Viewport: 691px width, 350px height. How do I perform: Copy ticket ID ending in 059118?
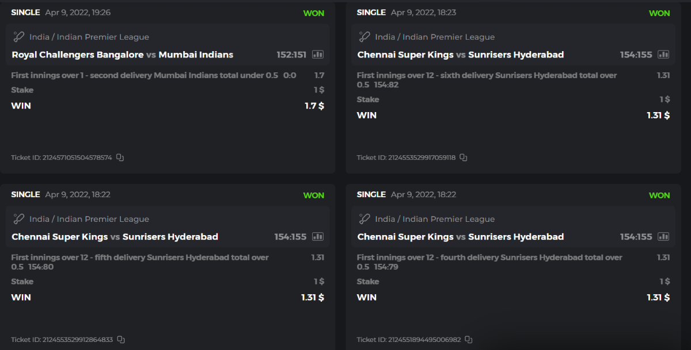pyautogui.click(x=463, y=157)
